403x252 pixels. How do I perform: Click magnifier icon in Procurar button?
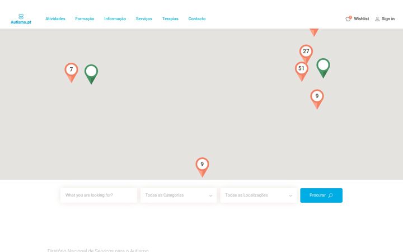[331, 195]
